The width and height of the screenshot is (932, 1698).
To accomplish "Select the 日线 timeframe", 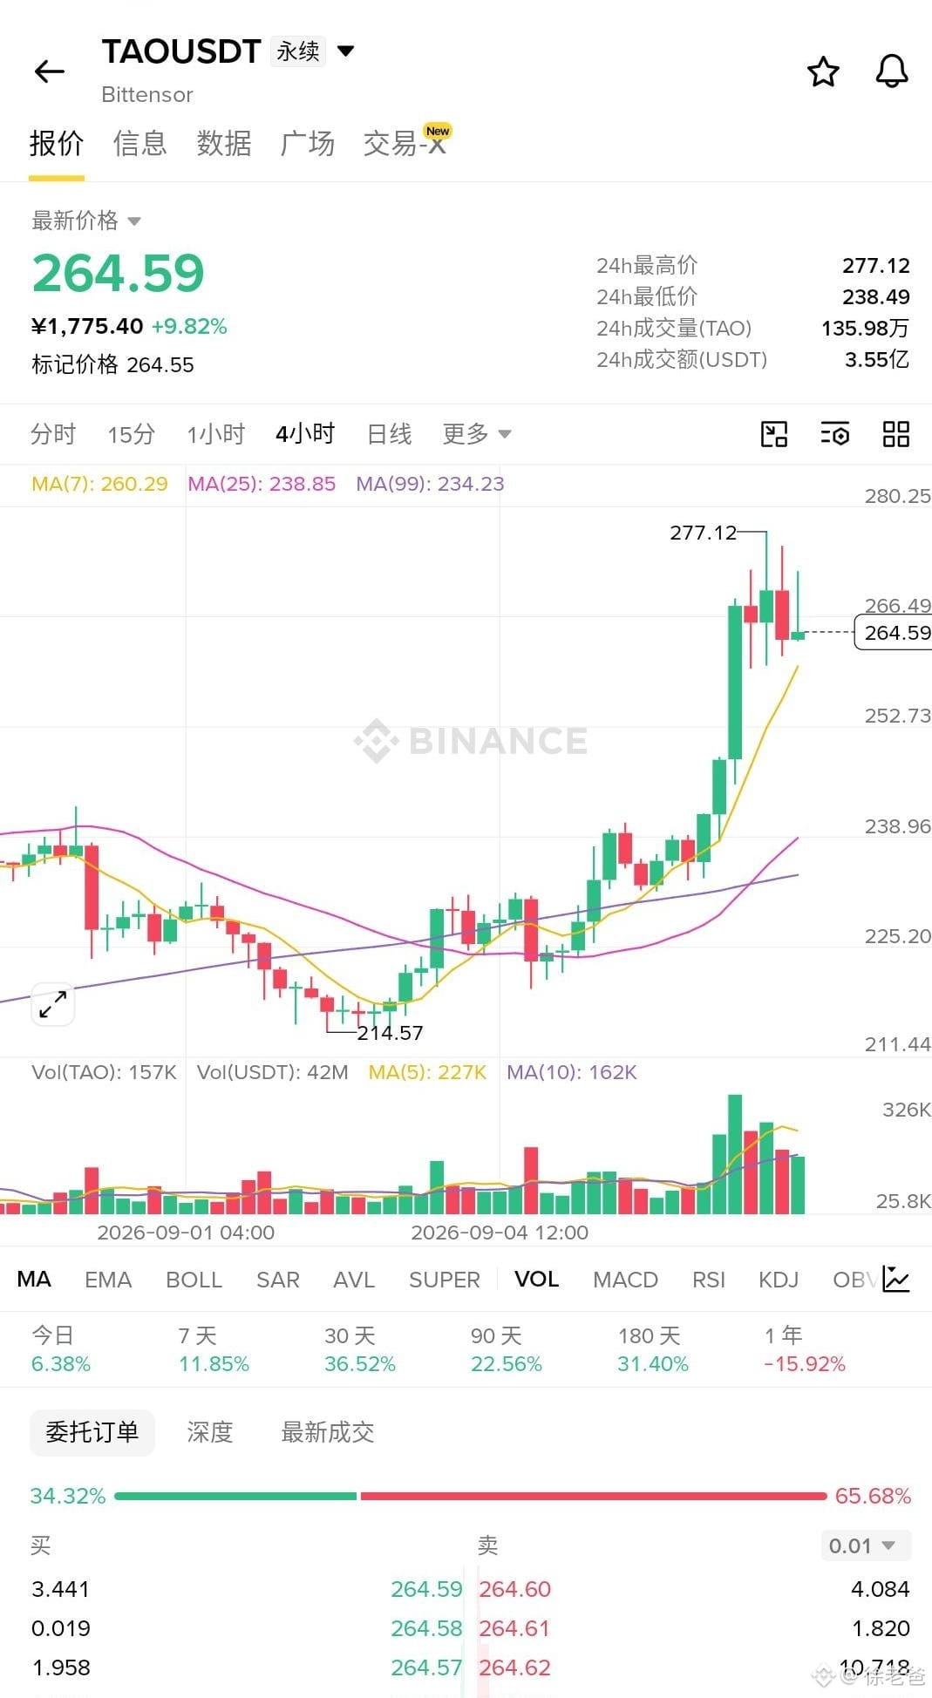I will 389,433.
